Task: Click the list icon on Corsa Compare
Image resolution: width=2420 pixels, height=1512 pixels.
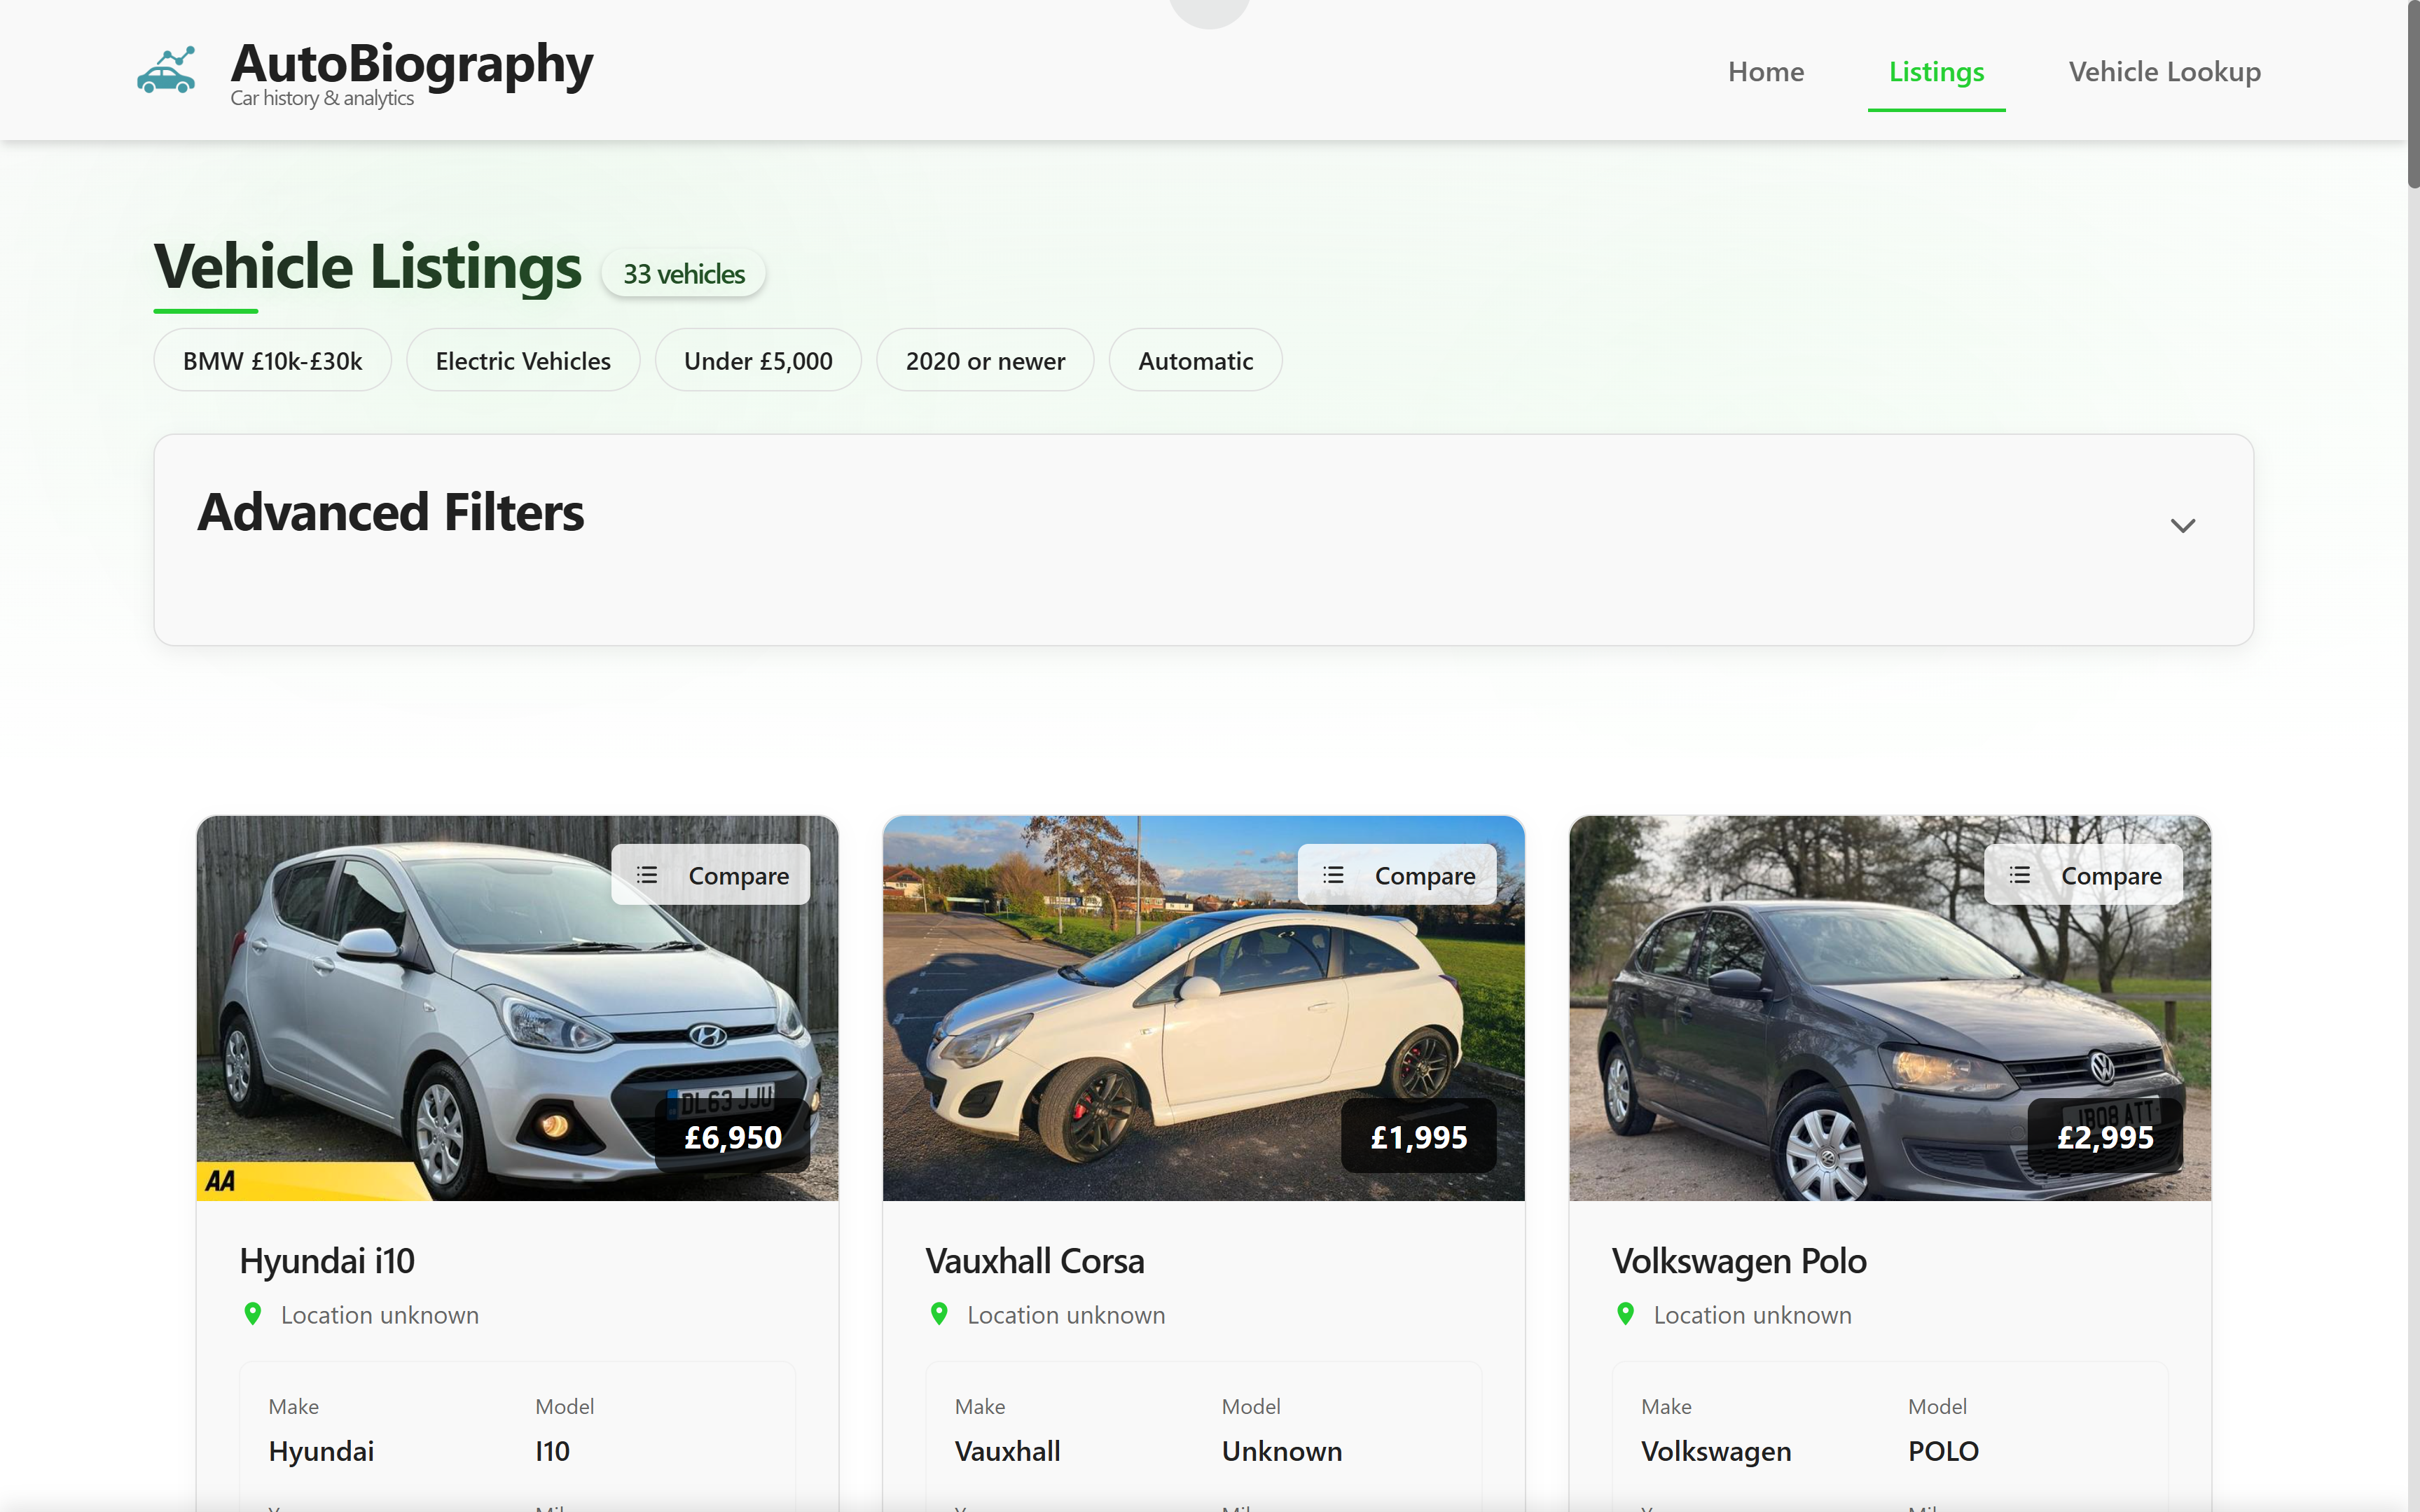Action: (1333, 875)
